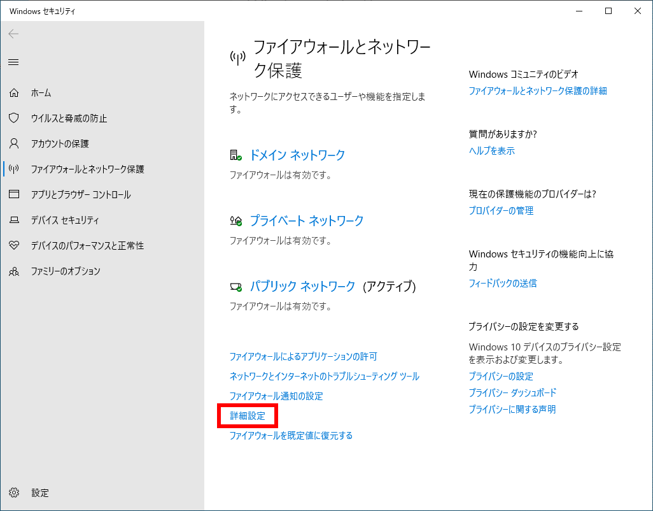Click the Home house icon
Viewport: 653px width, 511px height.
[x=14, y=92]
